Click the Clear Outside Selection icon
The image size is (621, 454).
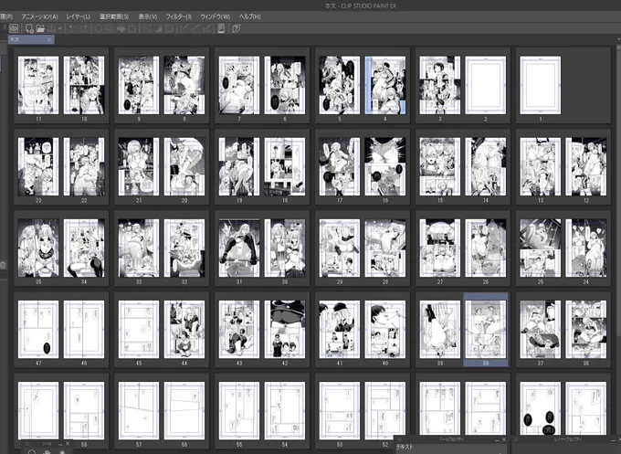(x=110, y=28)
